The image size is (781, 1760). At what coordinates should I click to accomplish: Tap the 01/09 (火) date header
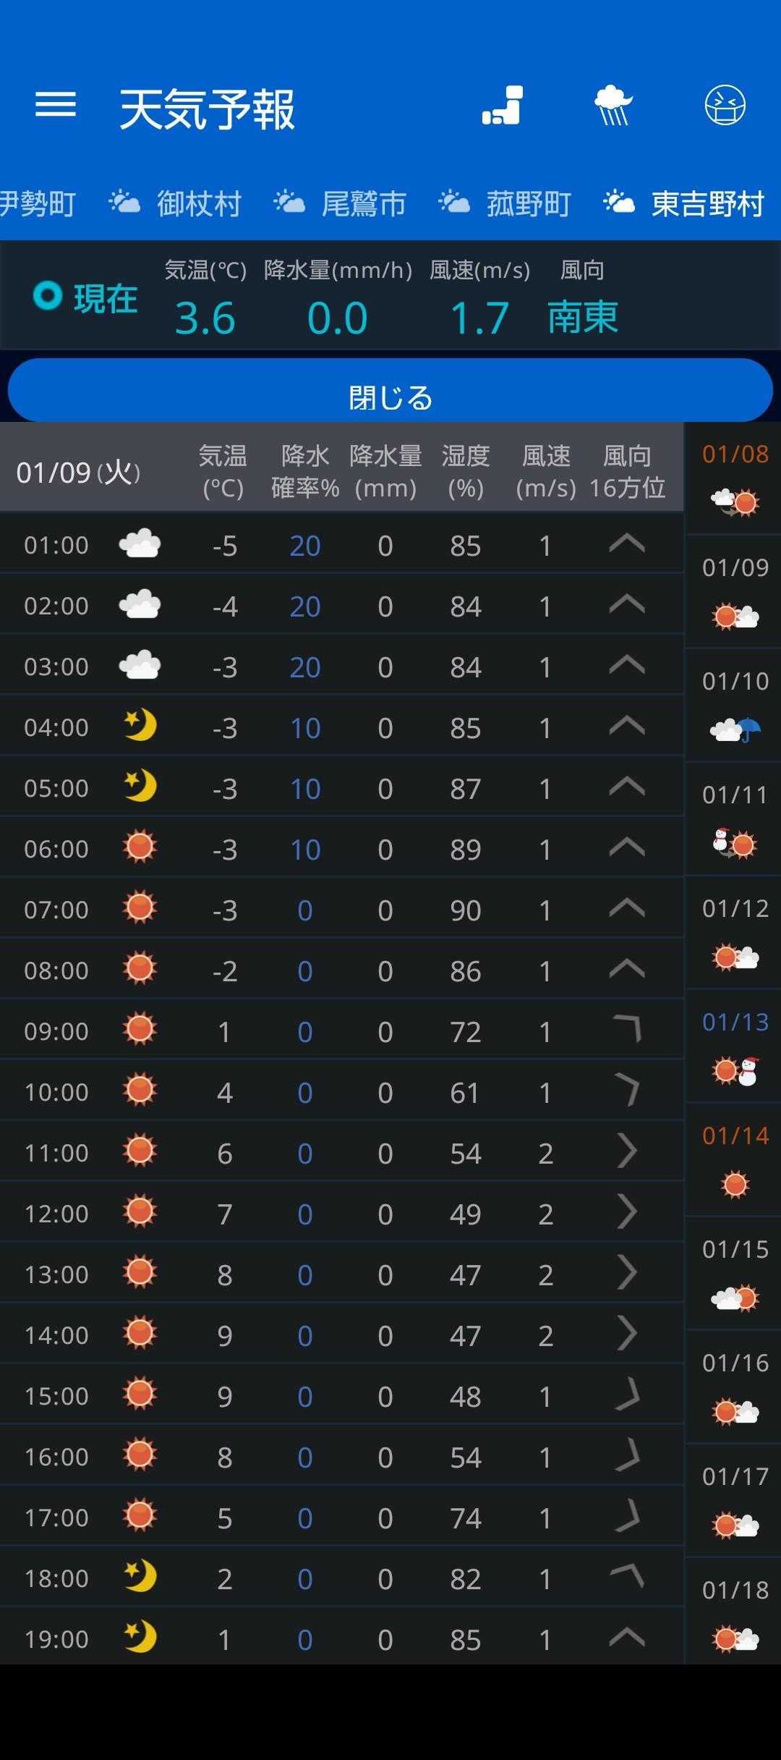(78, 473)
